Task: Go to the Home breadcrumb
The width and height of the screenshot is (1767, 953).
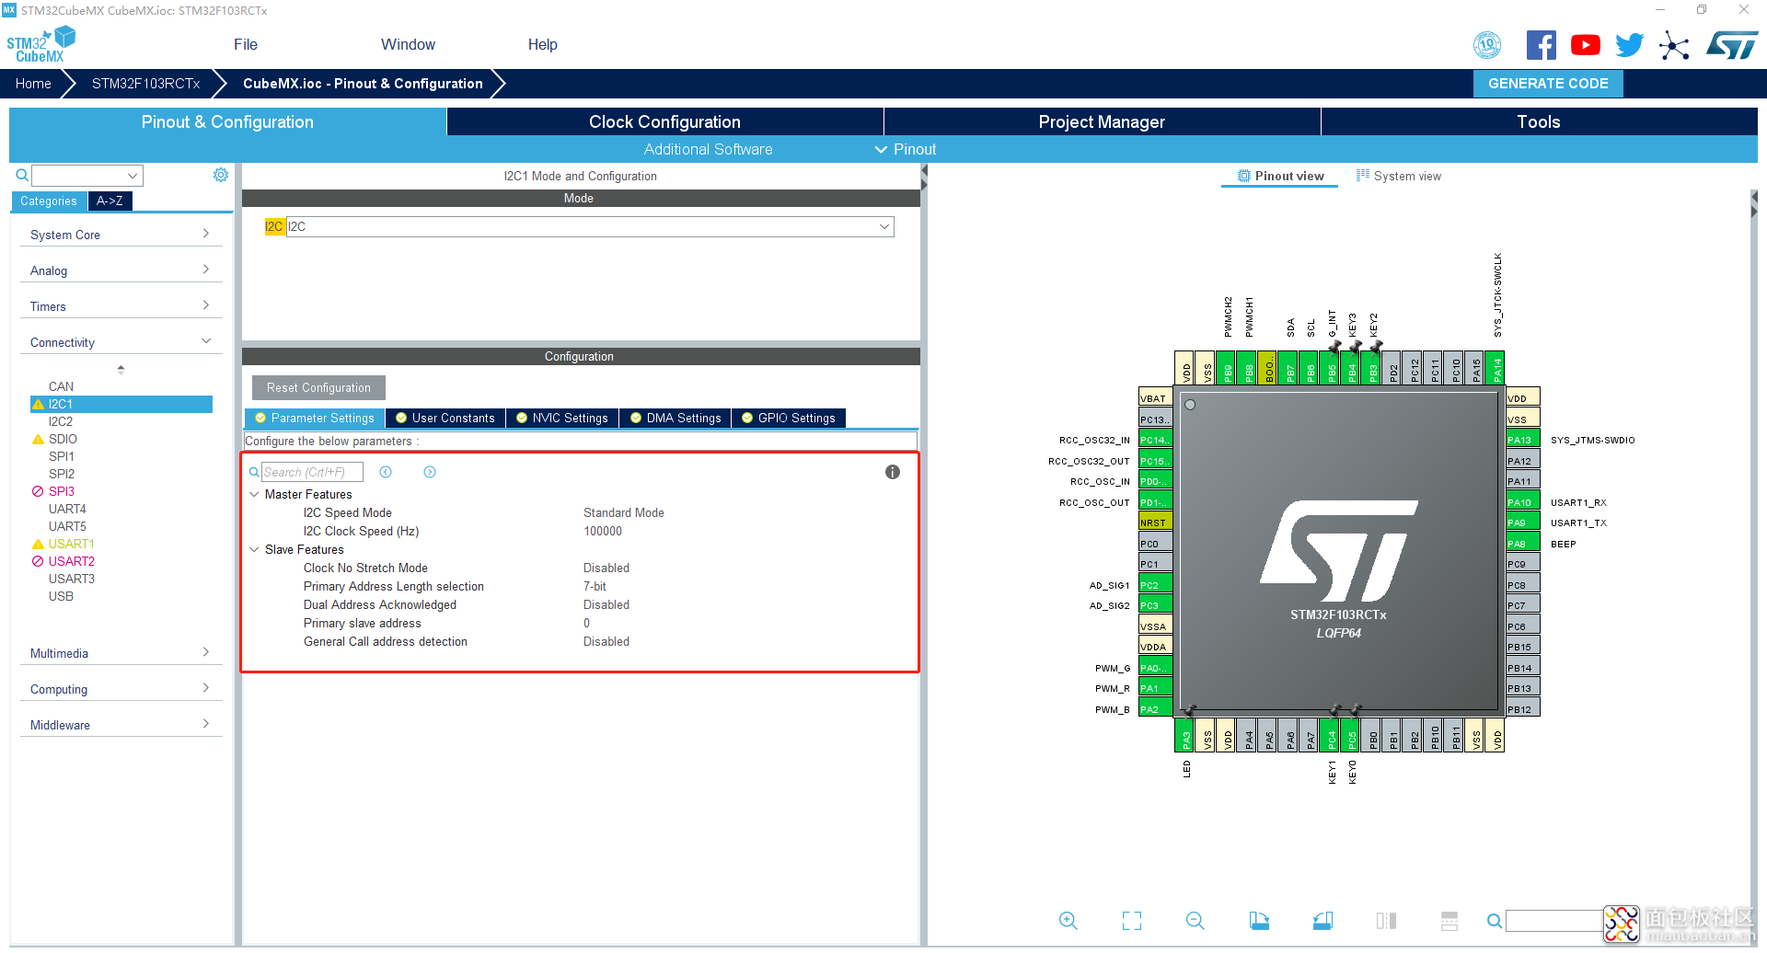Action: [x=33, y=84]
